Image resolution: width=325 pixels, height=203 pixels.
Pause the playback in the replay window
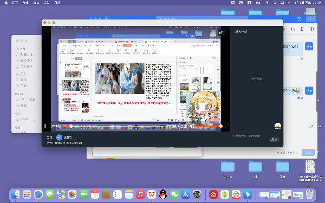point(45,126)
